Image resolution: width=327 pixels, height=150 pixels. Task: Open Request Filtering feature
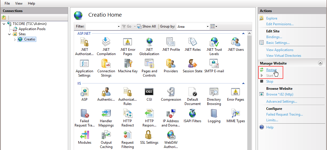128,139
